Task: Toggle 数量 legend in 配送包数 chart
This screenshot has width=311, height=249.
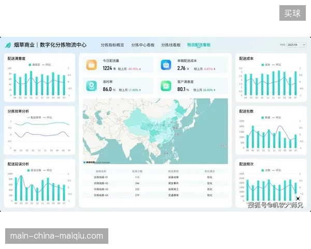Action: pos(266,118)
